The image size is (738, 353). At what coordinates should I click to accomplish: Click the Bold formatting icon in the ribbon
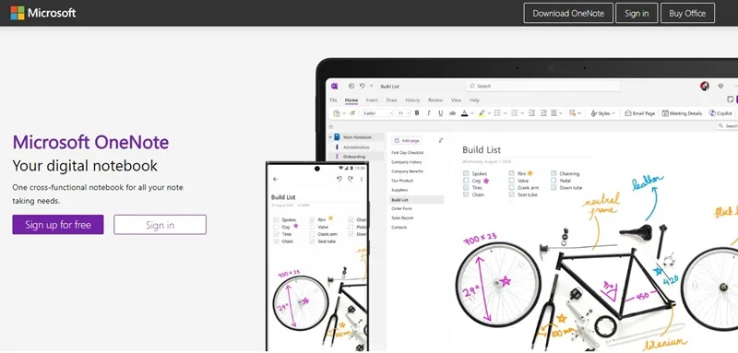click(x=417, y=113)
